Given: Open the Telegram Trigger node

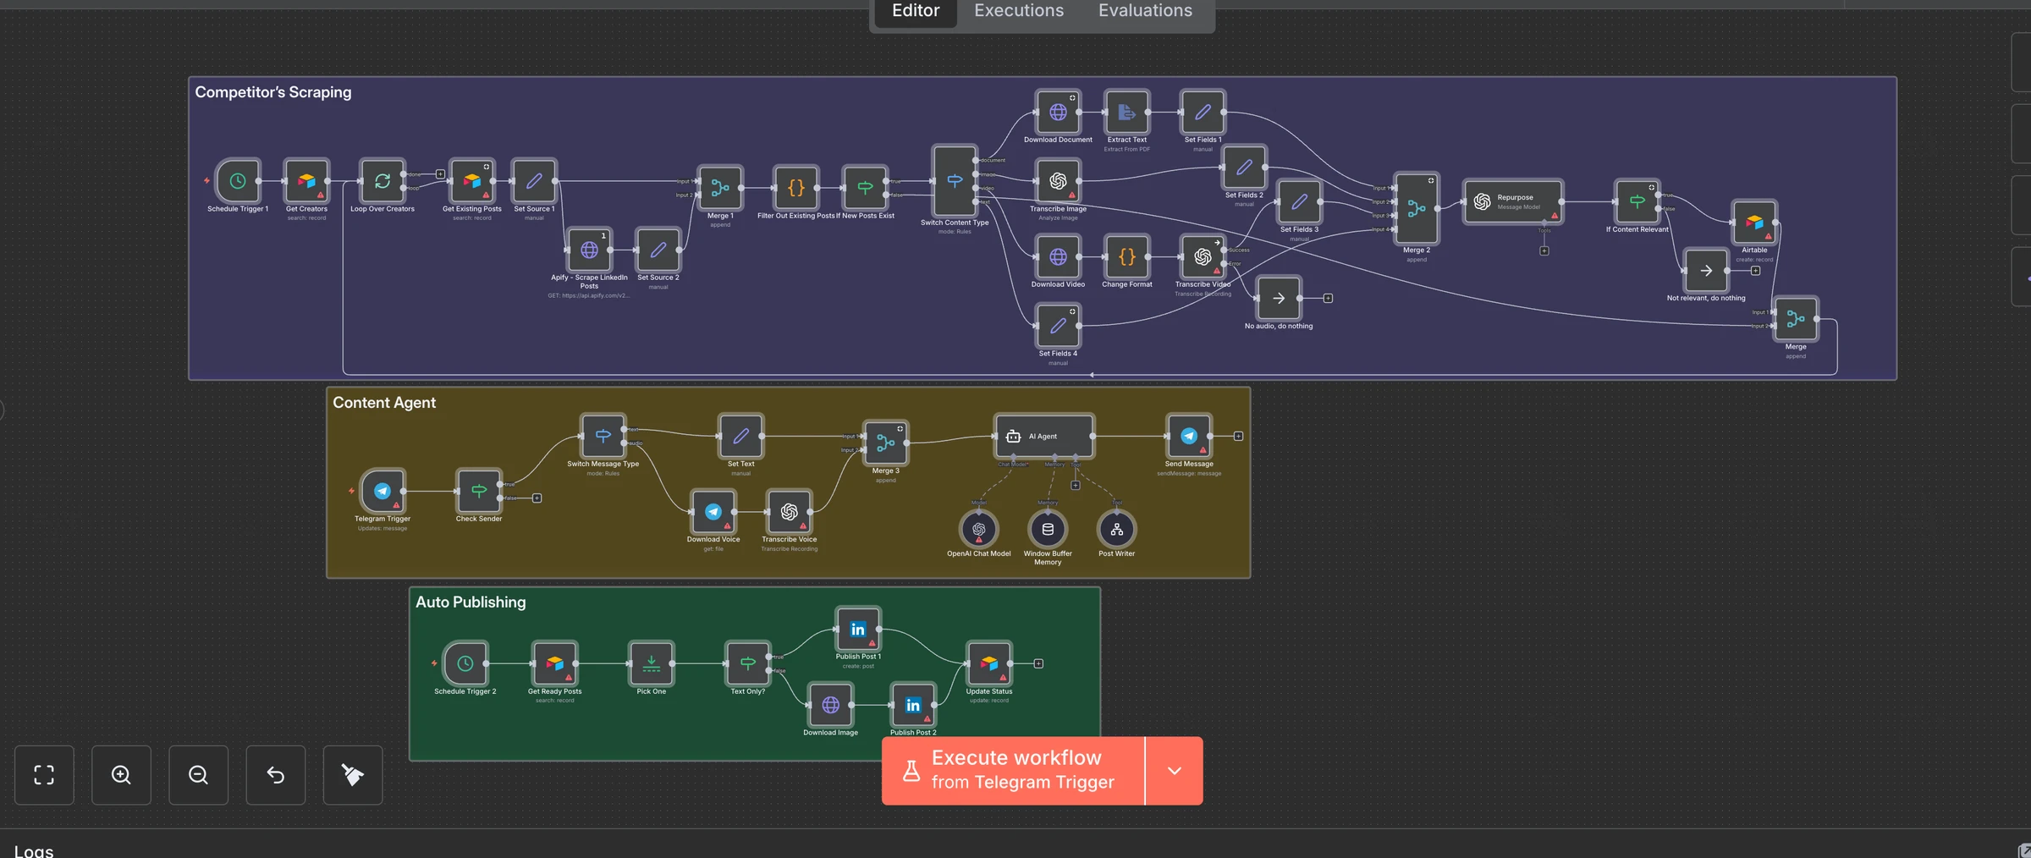Looking at the screenshot, I should pos(383,491).
